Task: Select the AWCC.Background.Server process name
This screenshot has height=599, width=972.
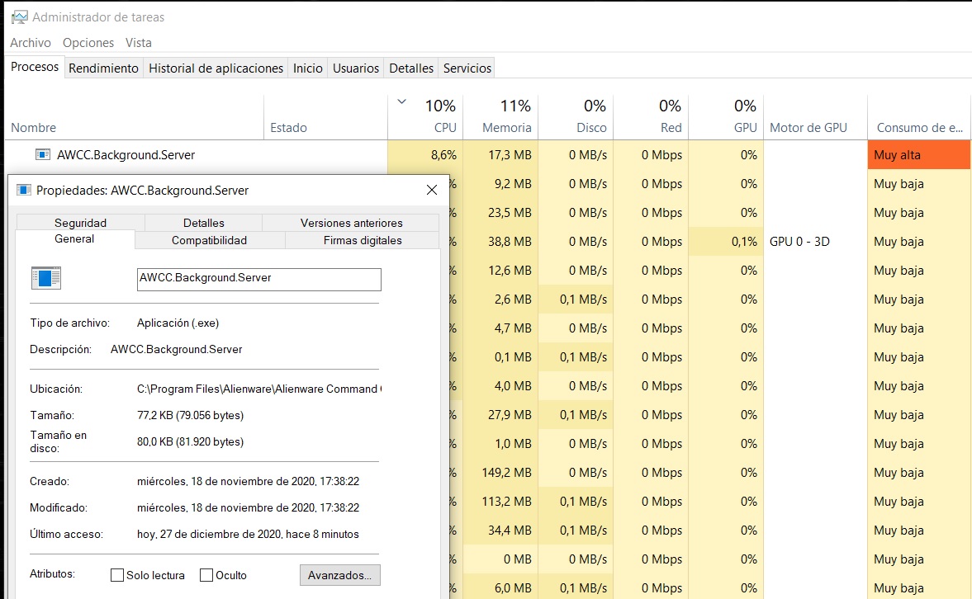Action: [126, 155]
